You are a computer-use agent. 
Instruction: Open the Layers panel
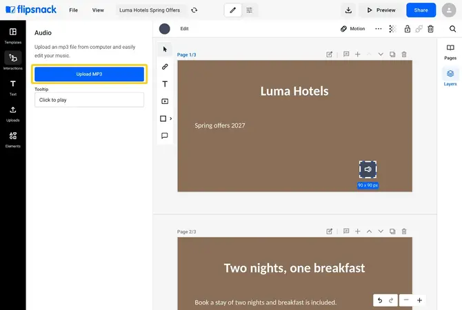tap(450, 77)
